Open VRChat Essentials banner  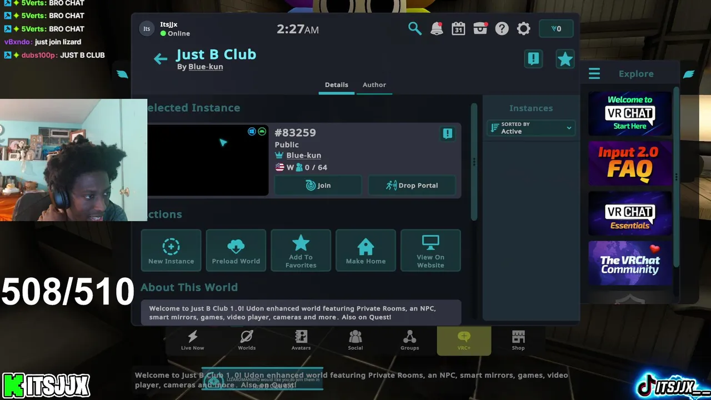pyautogui.click(x=630, y=213)
